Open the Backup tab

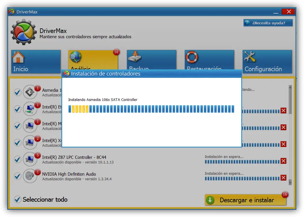click(151, 60)
